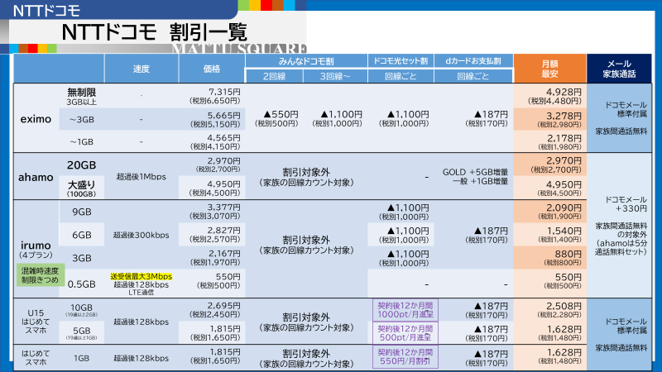Click the ahamo '20GB' cell
Viewport: 662px width, 372px height.
81,165
